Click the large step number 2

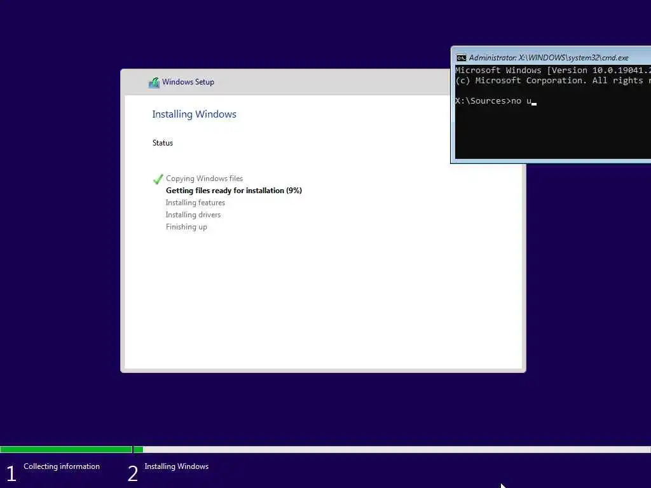click(x=132, y=473)
